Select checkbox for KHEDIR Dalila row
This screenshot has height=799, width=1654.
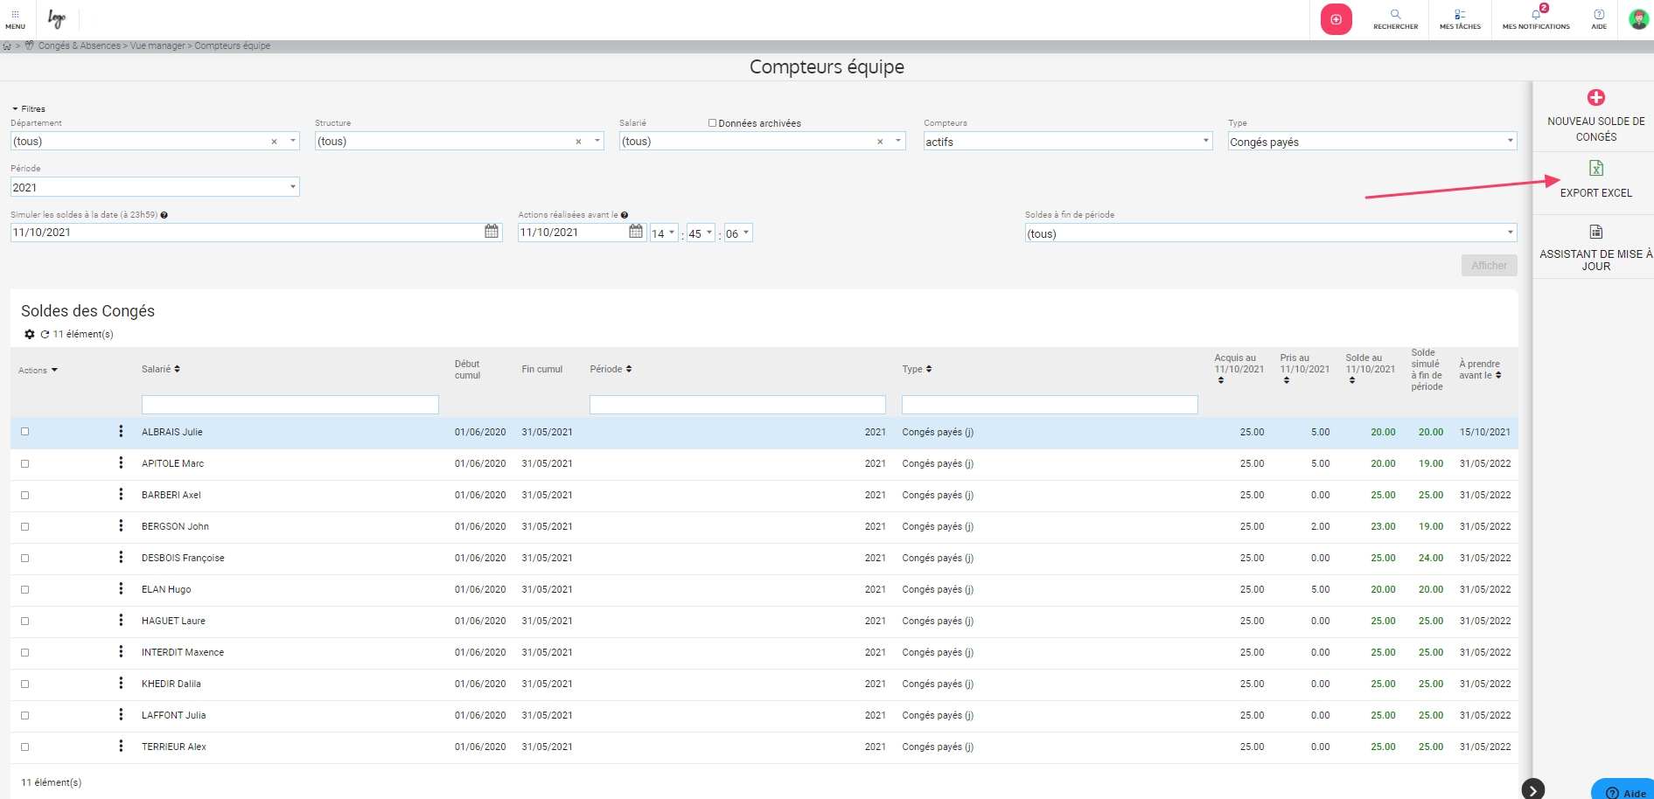click(x=25, y=684)
